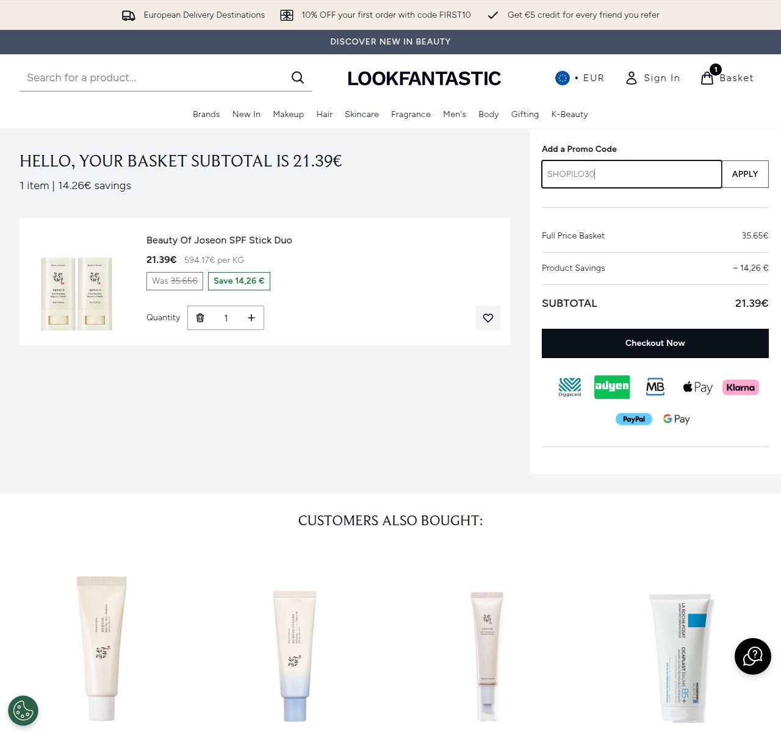
Task: Open the Hair menu
Action: [325, 114]
